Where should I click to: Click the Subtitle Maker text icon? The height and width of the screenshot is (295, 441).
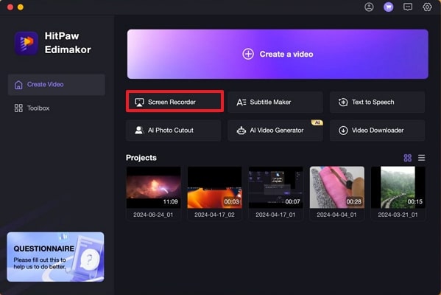[x=241, y=103]
